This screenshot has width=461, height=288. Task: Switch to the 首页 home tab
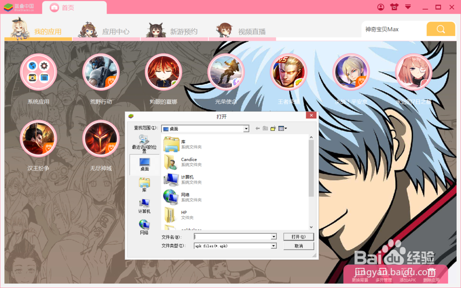[x=74, y=8]
